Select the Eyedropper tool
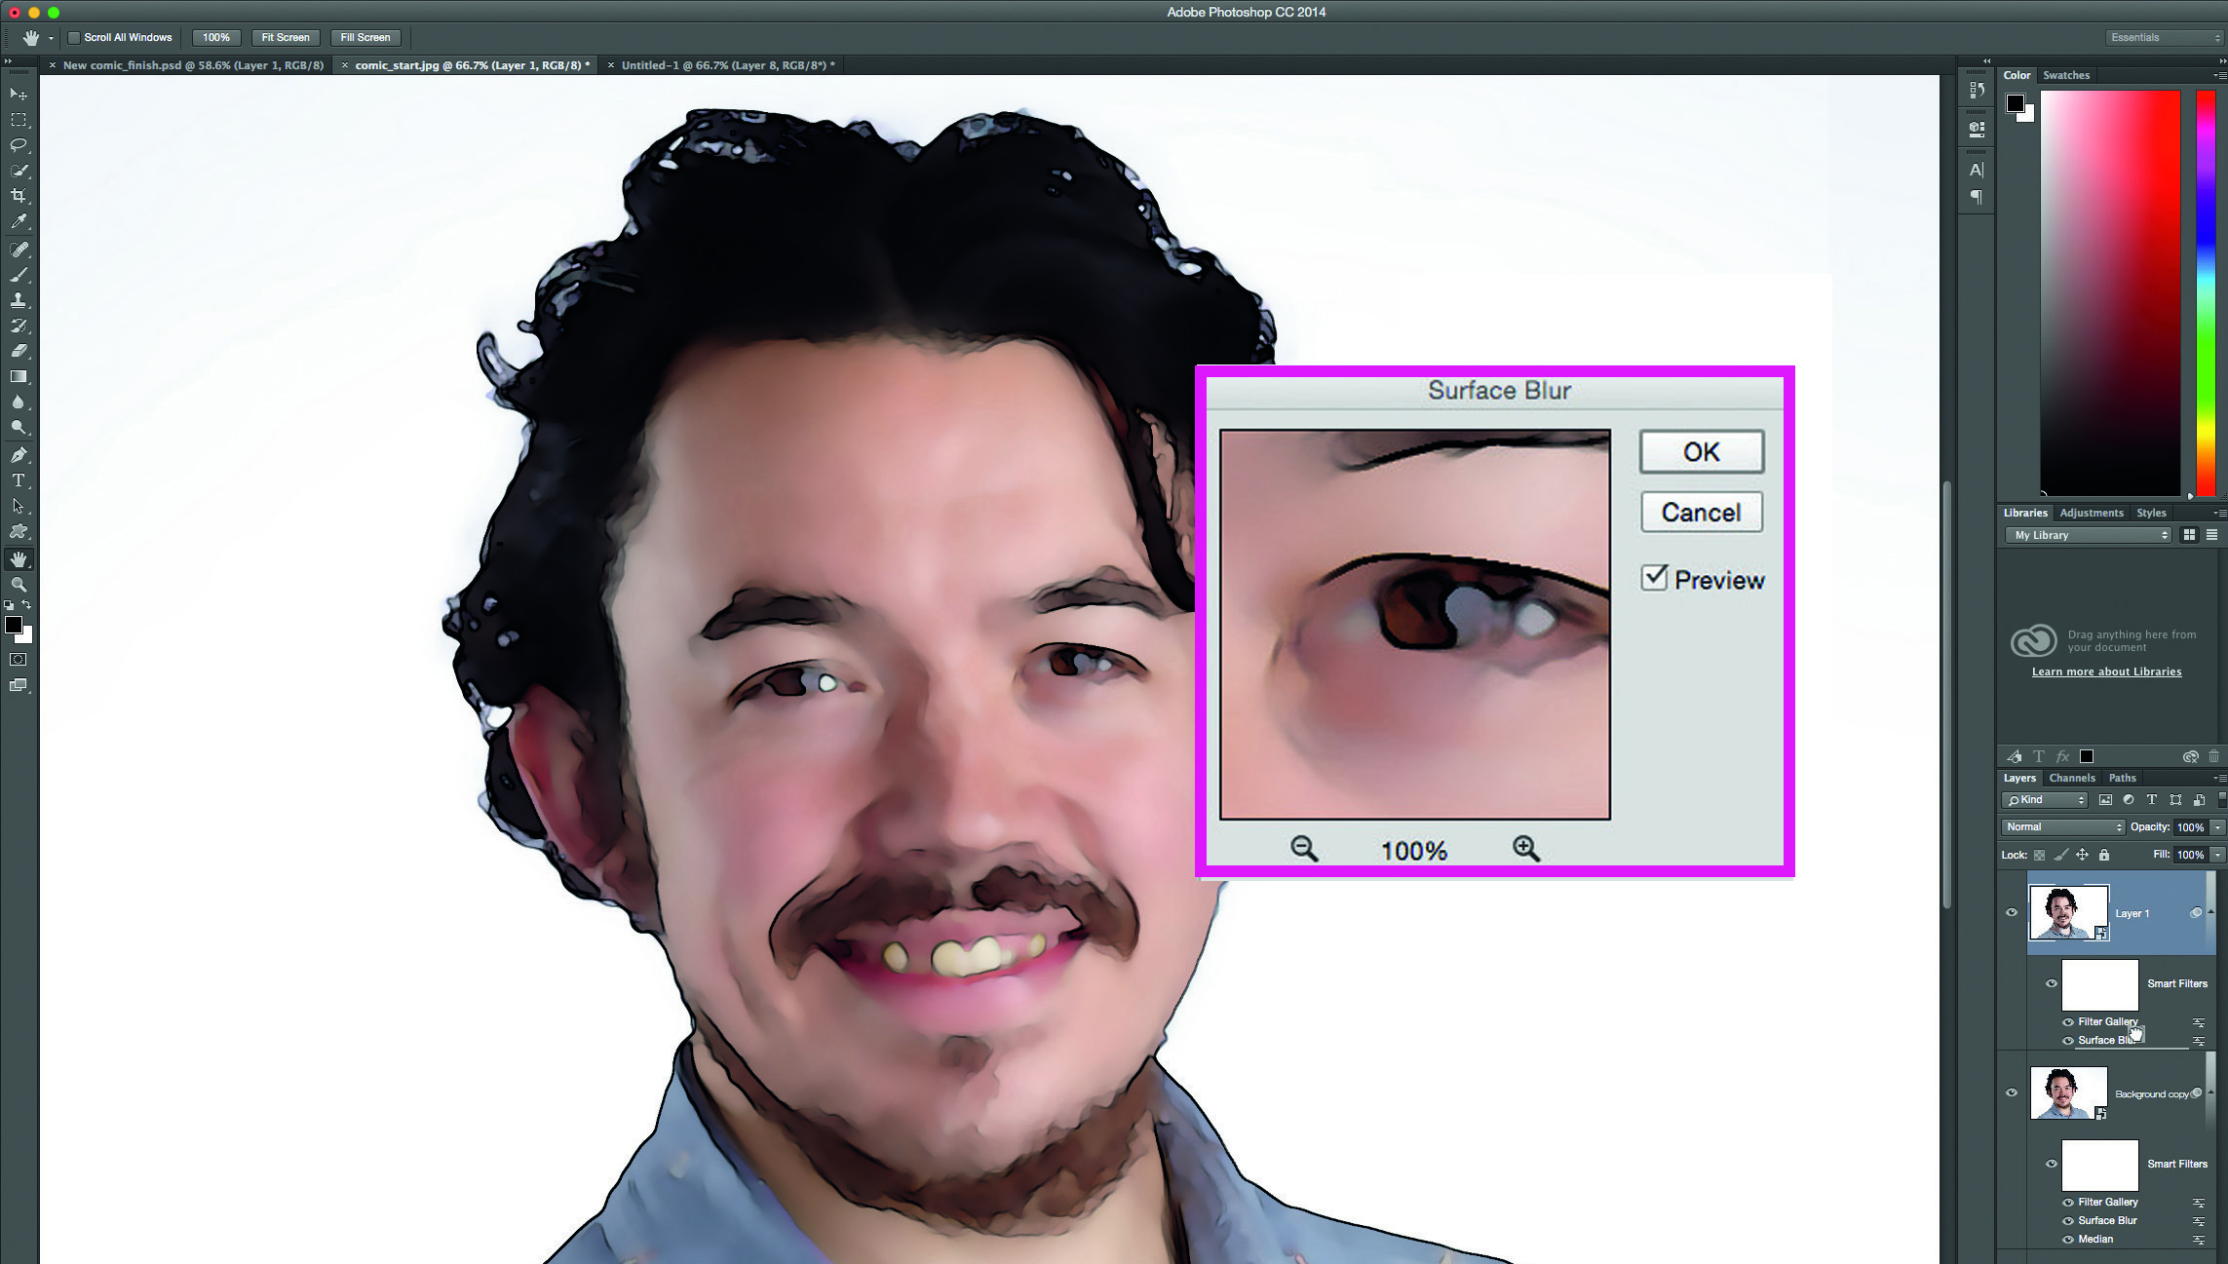The height and width of the screenshot is (1264, 2228). coord(19,222)
